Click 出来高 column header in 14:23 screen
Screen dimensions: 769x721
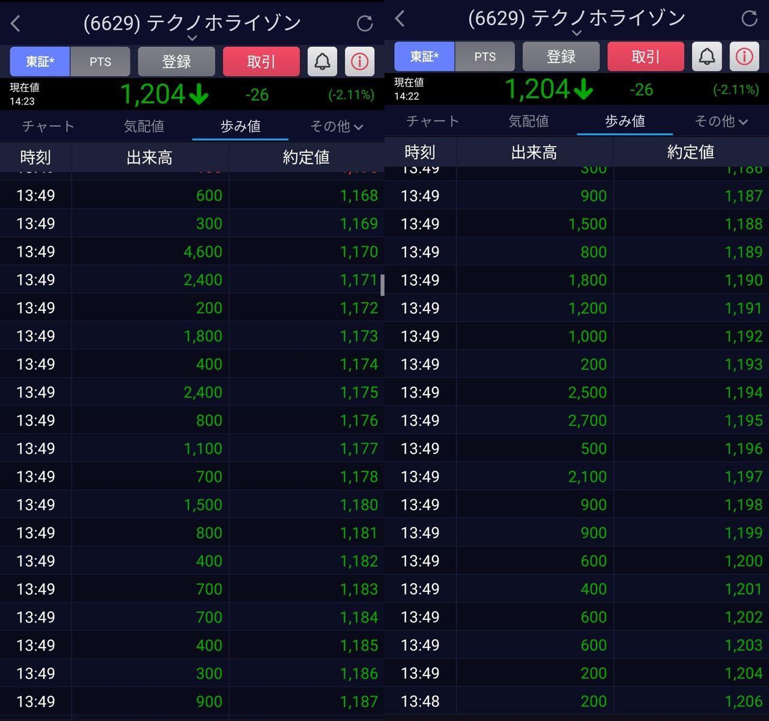pos(150,158)
